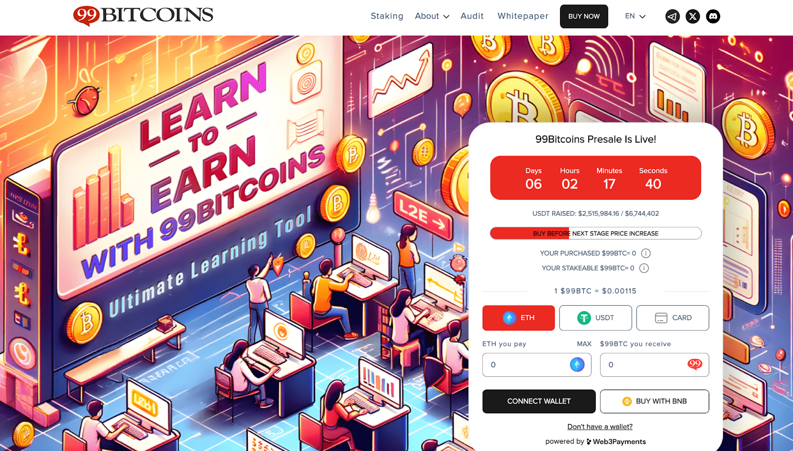Click info icon beside stakeable $99BTC
Screen dimensions: 793x451
point(644,268)
